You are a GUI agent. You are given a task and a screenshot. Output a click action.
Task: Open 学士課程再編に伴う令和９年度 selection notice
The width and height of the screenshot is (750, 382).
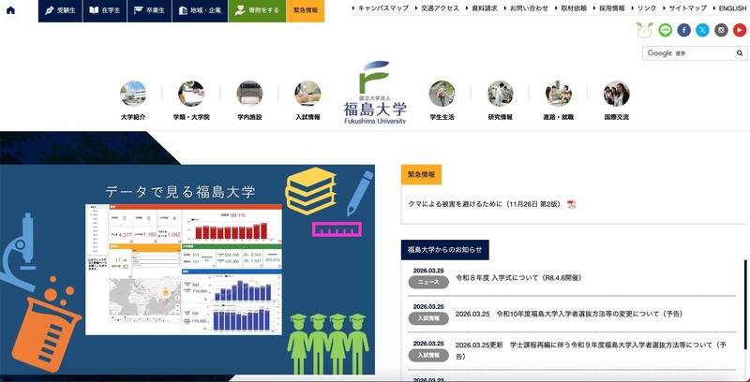(591, 350)
